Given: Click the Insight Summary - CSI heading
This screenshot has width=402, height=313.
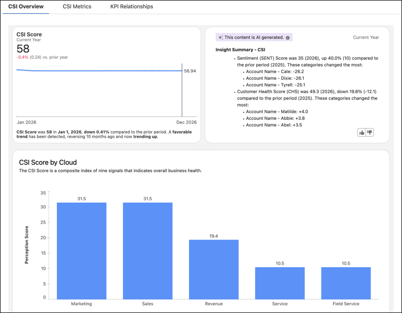Looking at the screenshot, I should [240, 50].
